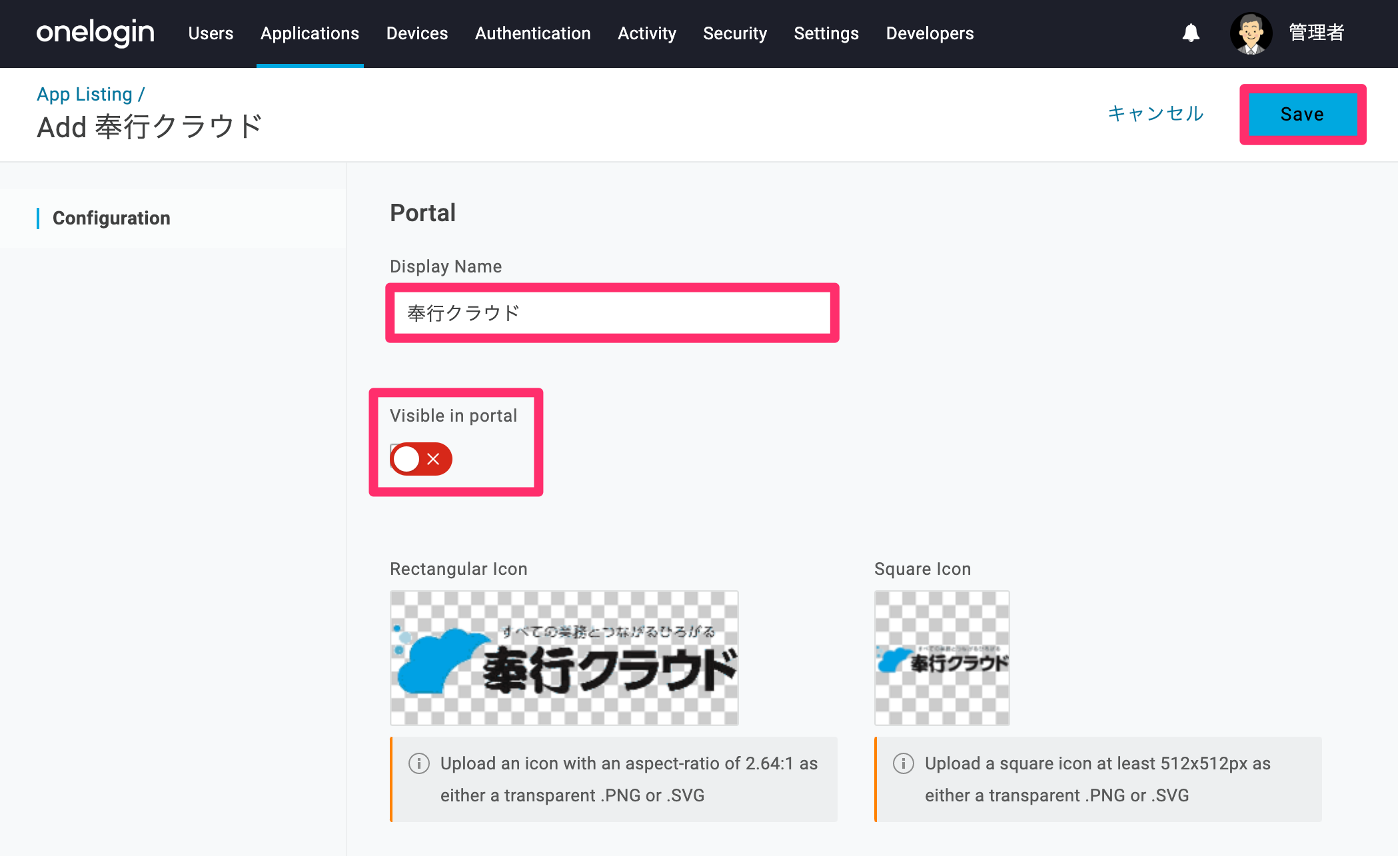Select the Configuration sidebar tab
This screenshot has width=1398, height=856.
[x=111, y=218]
